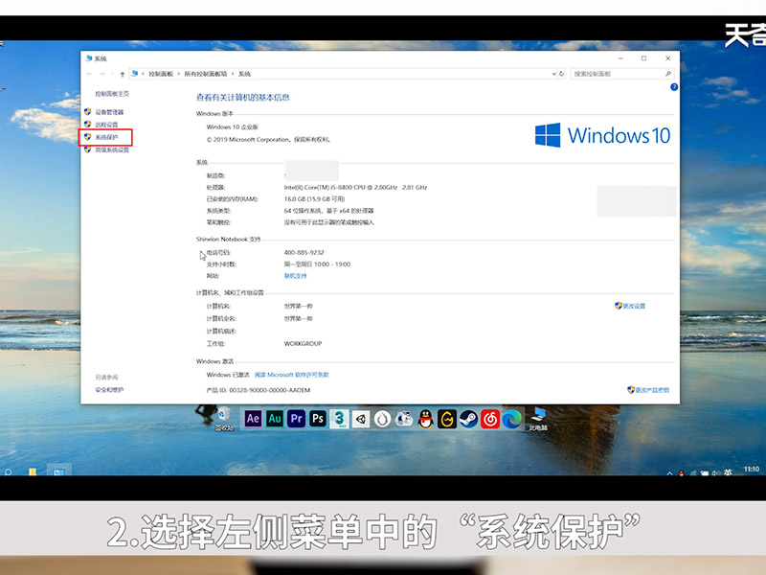Open 3ds Max dock icon
766x575 pixels.
(339, 419)
